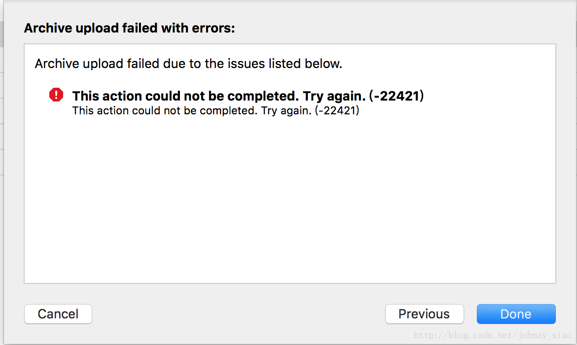Viewport: 577px width, 345px height.
Task: Select the smaller non-bold error description line
Action: coord(216,111)
